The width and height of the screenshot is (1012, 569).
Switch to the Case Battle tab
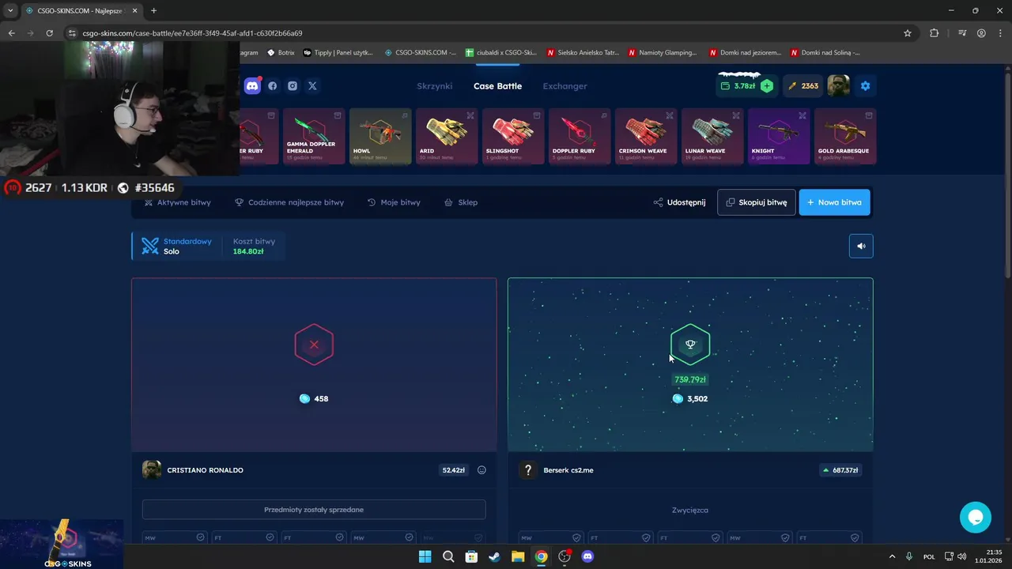click(x=497, y=86)
